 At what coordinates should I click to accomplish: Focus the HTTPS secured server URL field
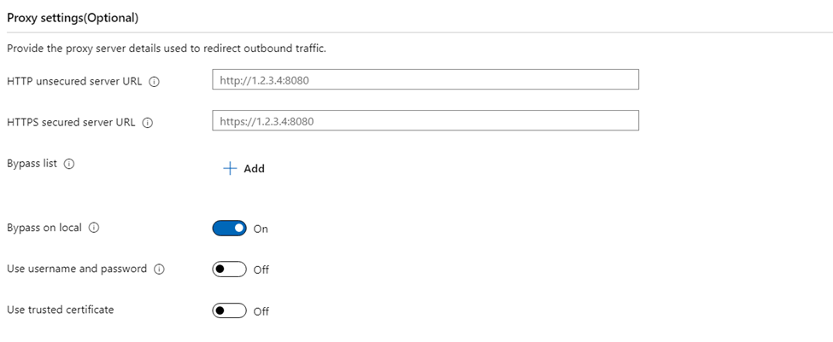click(x=425, y=120)
